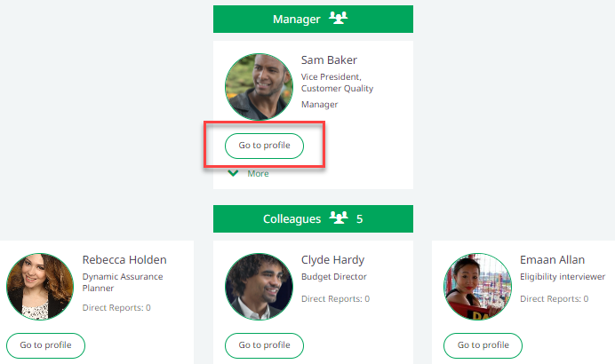The image size is (615, 364).
Task: Go to Rebecca Holden's profile
Action: pyautogui.click(x=45, y=345)
